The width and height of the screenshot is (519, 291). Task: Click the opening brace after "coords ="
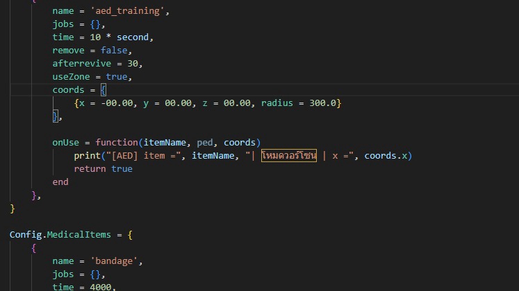pos(103,90)
